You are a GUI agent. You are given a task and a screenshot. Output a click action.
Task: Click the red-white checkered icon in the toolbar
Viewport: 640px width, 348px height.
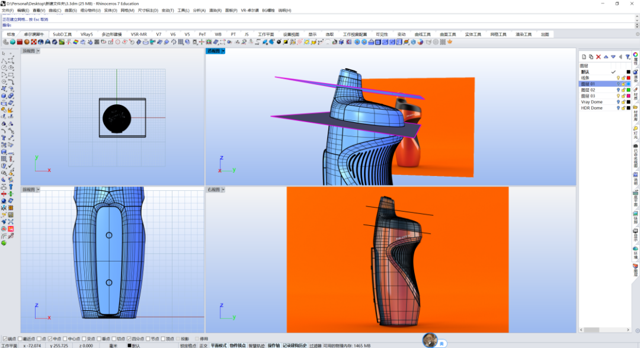pos(33,41)
